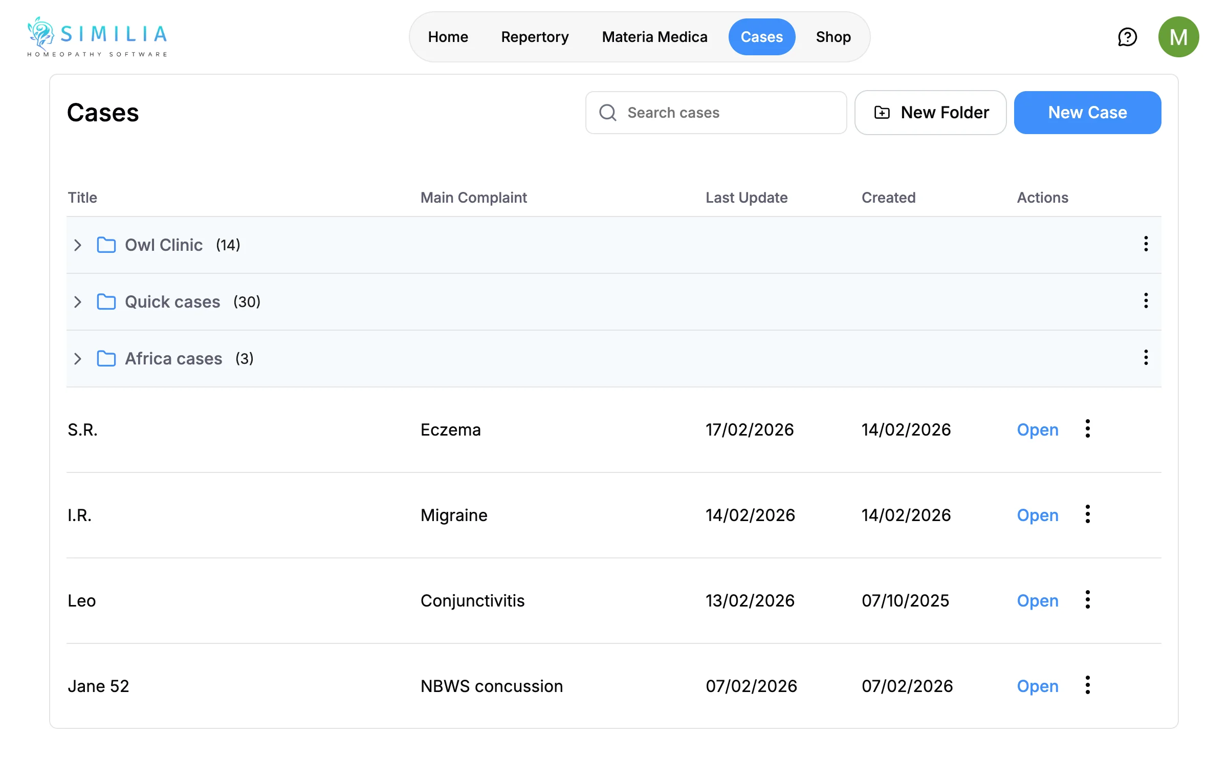The height and width of the screenshot is (778, 1228).
Task: Click the Similia logo
Action: pyautogui.click(x=97, y=37)
